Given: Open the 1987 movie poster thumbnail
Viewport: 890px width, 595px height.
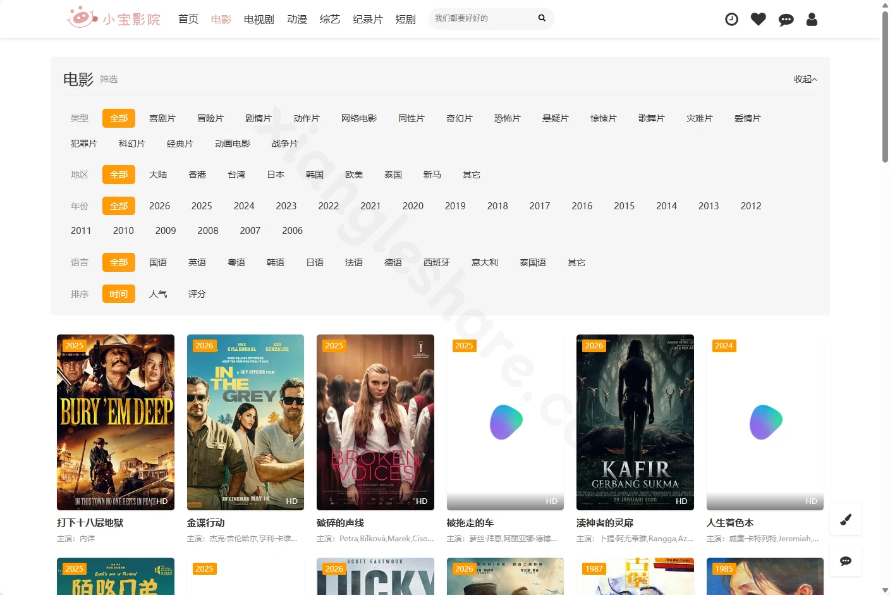Looking at the screenshot, I should tap(635, 576).
